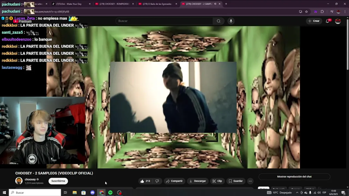Click the YouTube Buscar search field
Image resolution: width=349 pixels, height=196 pixels.
[x=164, y=21]
